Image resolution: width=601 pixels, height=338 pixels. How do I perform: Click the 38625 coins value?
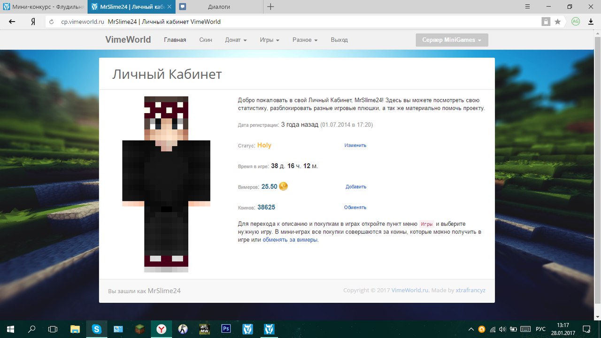(x=266, y=207)
